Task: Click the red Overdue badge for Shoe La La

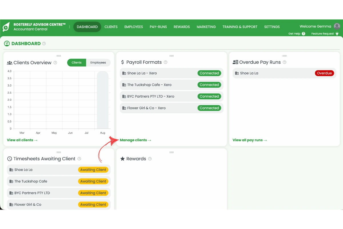Action: (324, 73)
